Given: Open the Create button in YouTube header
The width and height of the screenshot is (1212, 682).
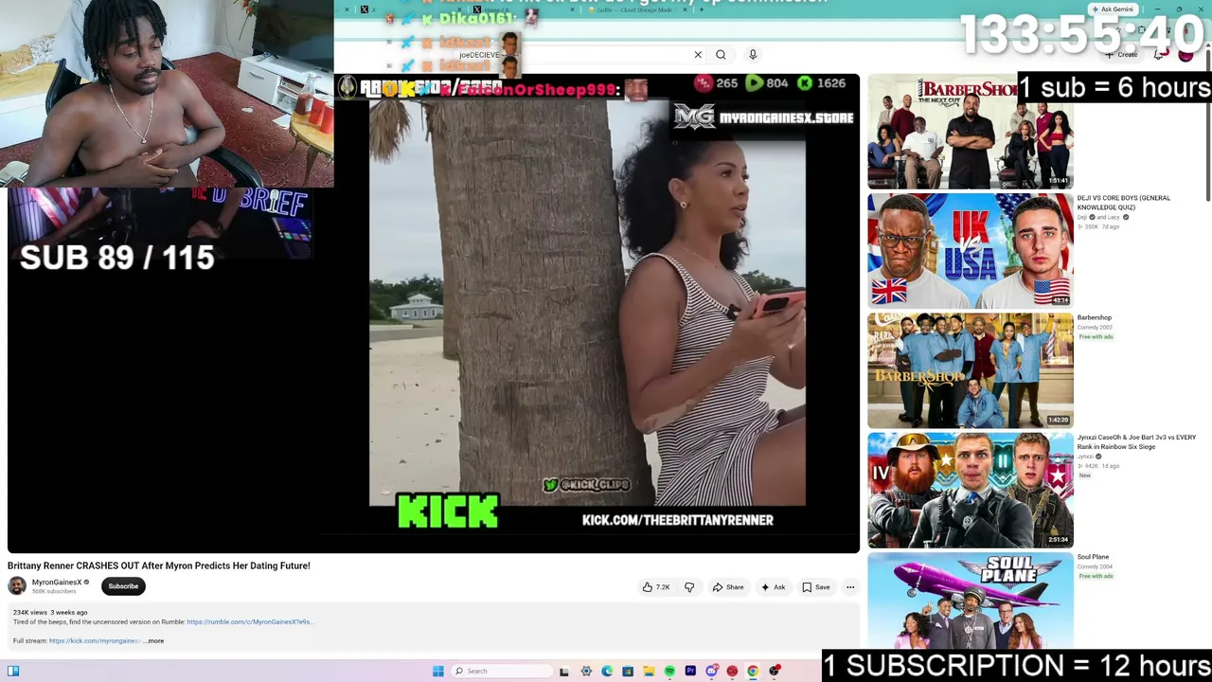Looking at the screenshot, I should (x=1121, y=55).
